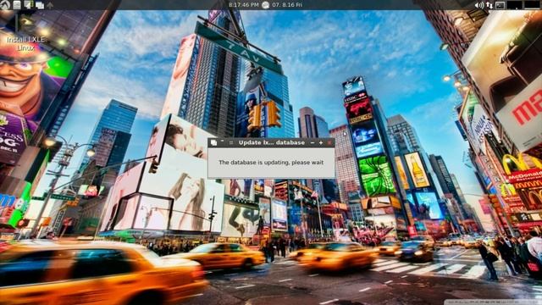The image size is (542, 305).
Task: Close the Update database dialog
Action: (x=329, y=142)
